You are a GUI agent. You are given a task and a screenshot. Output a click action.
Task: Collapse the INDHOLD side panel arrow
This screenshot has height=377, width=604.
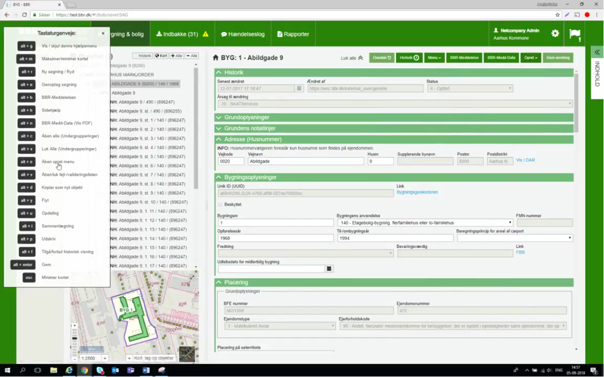coord(597,52)
